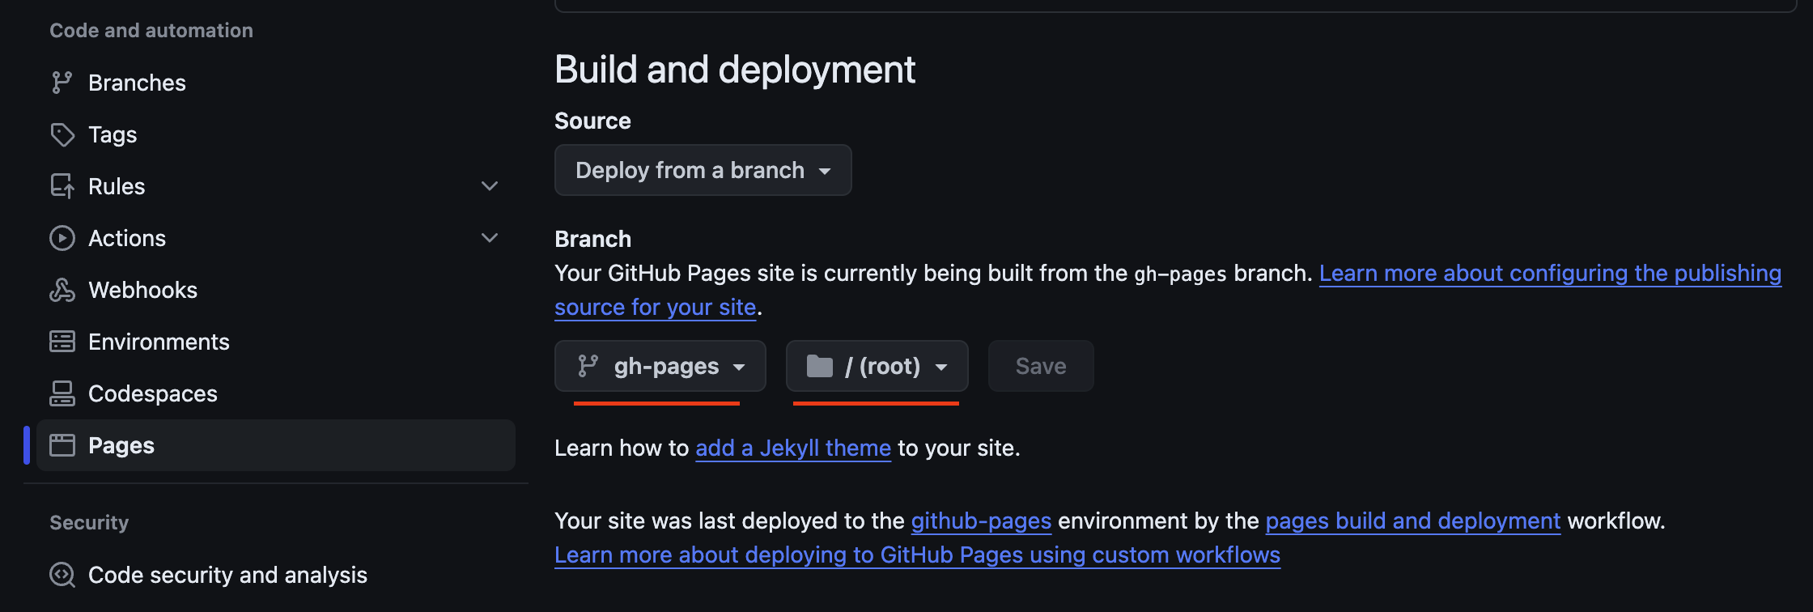Screen dimensions: 1813x612
Task: Open the gh-pages branch selector
Action: [x=660, y=366]
